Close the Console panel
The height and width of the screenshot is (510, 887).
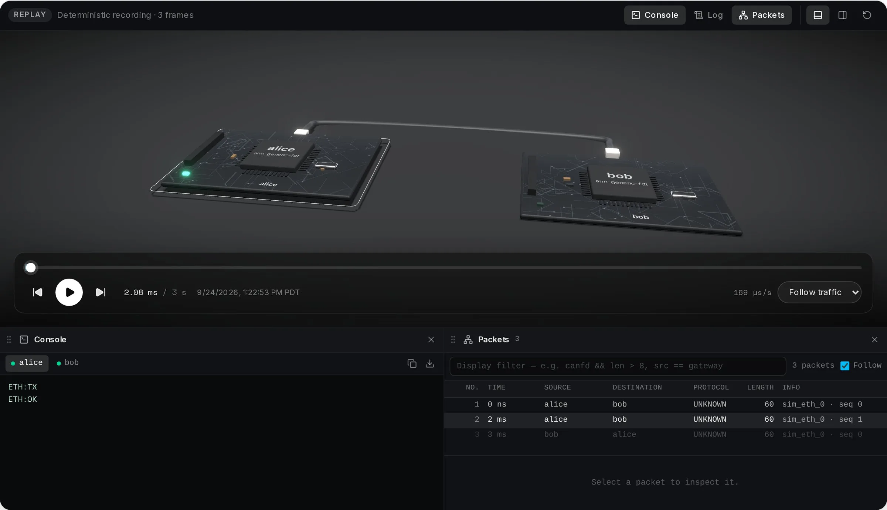431,340
